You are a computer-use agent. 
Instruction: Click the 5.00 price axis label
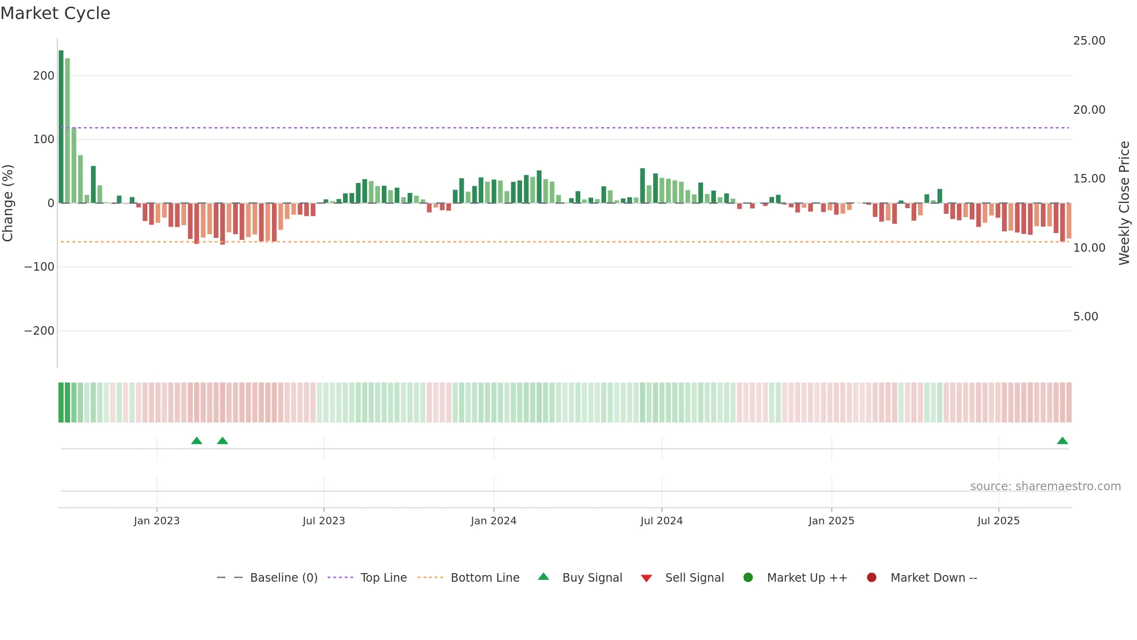[x=1085, y=317]
